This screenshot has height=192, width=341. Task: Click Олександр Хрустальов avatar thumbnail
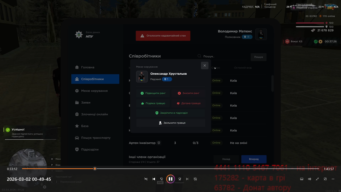[142, 77]
